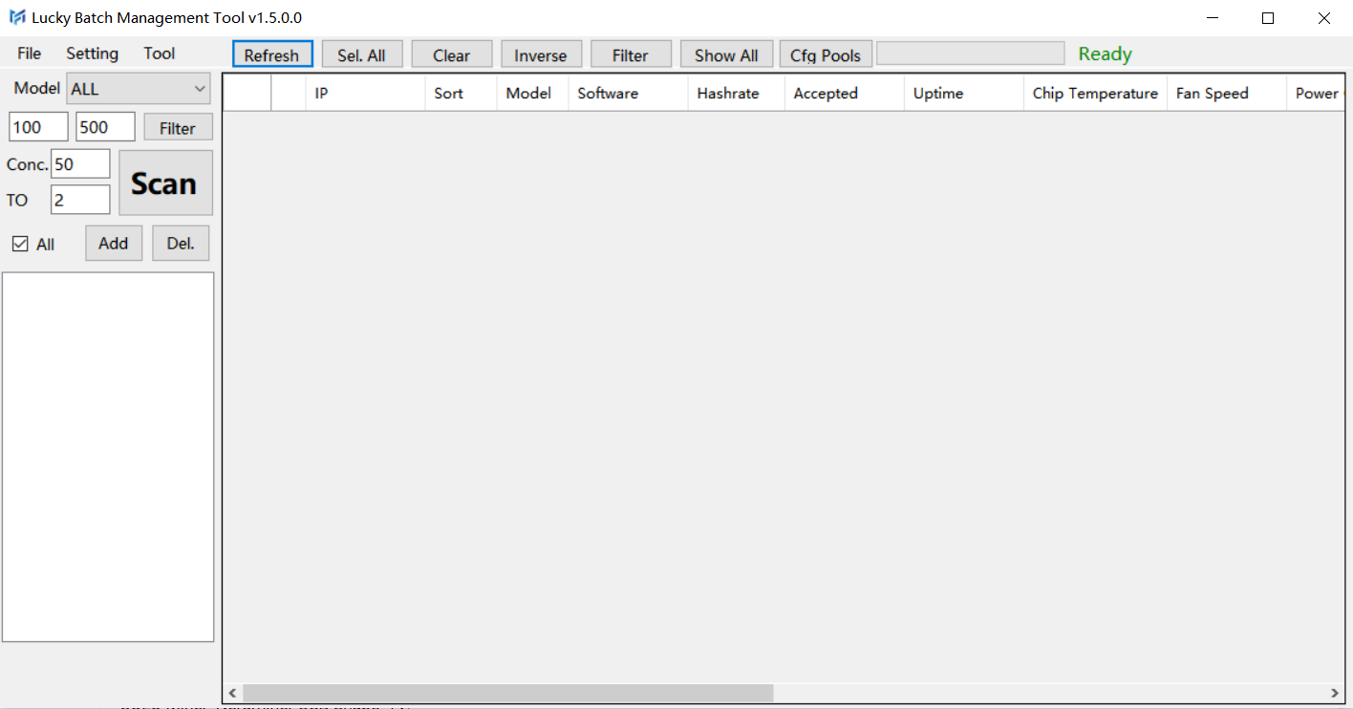This screenshot has height=709, width=1353.
Task: Click the Refresh toolbar button
Action: tap(272, 55)
